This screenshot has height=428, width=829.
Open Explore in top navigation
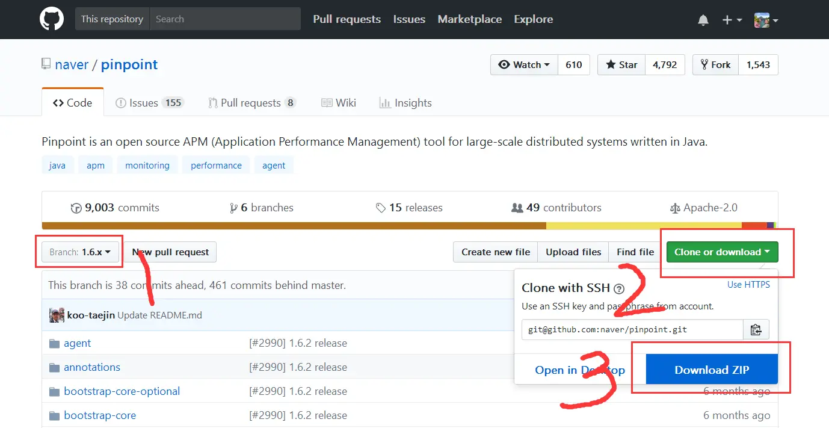click(x=534, y=19)
